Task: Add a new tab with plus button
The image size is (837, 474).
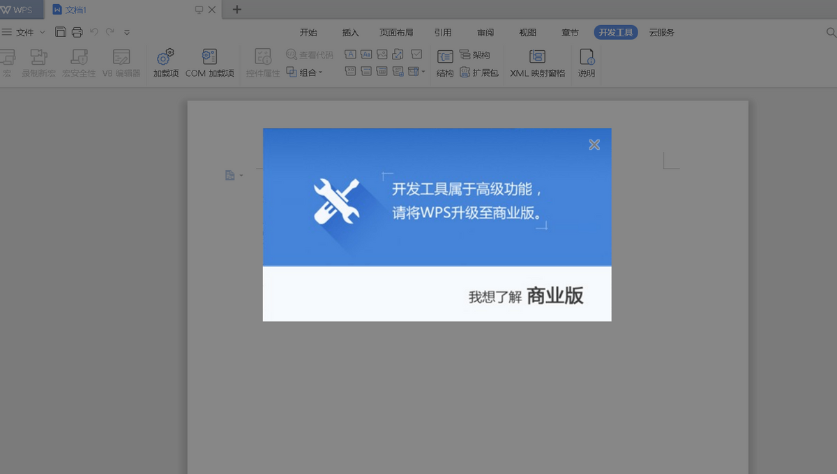Action: [236, 10]
